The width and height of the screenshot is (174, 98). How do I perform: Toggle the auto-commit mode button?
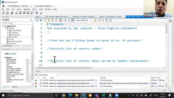tap(73, 20)
